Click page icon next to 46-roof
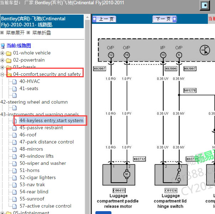215x214 pixels. [15, 135]
